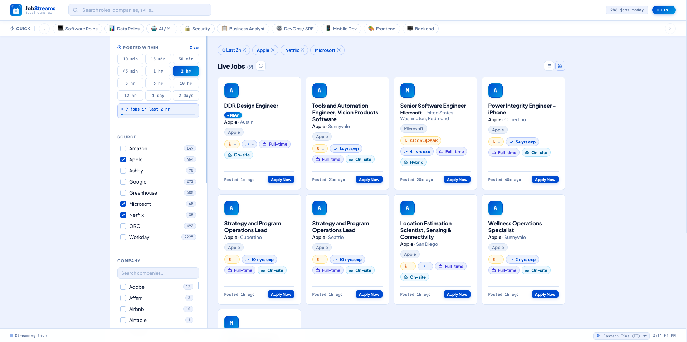This screenshot has width=687, height=342.
Task: Click the search magnifier icon
Action: pos(75,10)
